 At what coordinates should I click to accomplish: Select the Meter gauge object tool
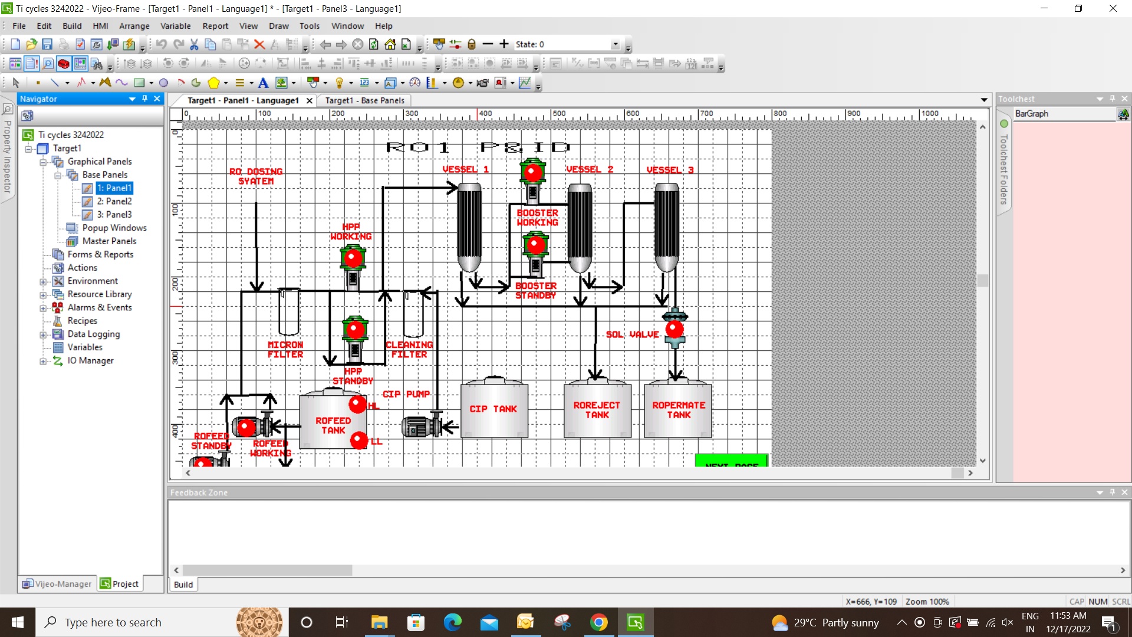tap(415, 83)
